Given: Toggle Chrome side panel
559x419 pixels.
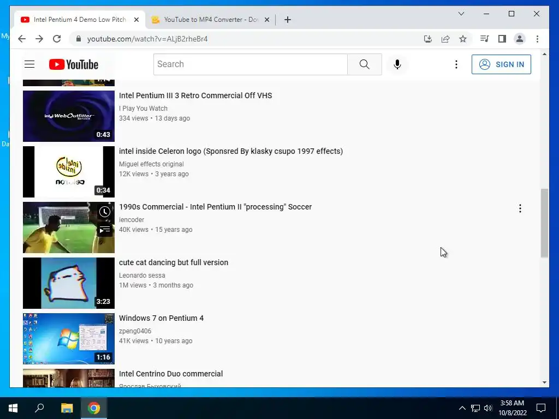Looking at the screenshot, I should point(502,39).
